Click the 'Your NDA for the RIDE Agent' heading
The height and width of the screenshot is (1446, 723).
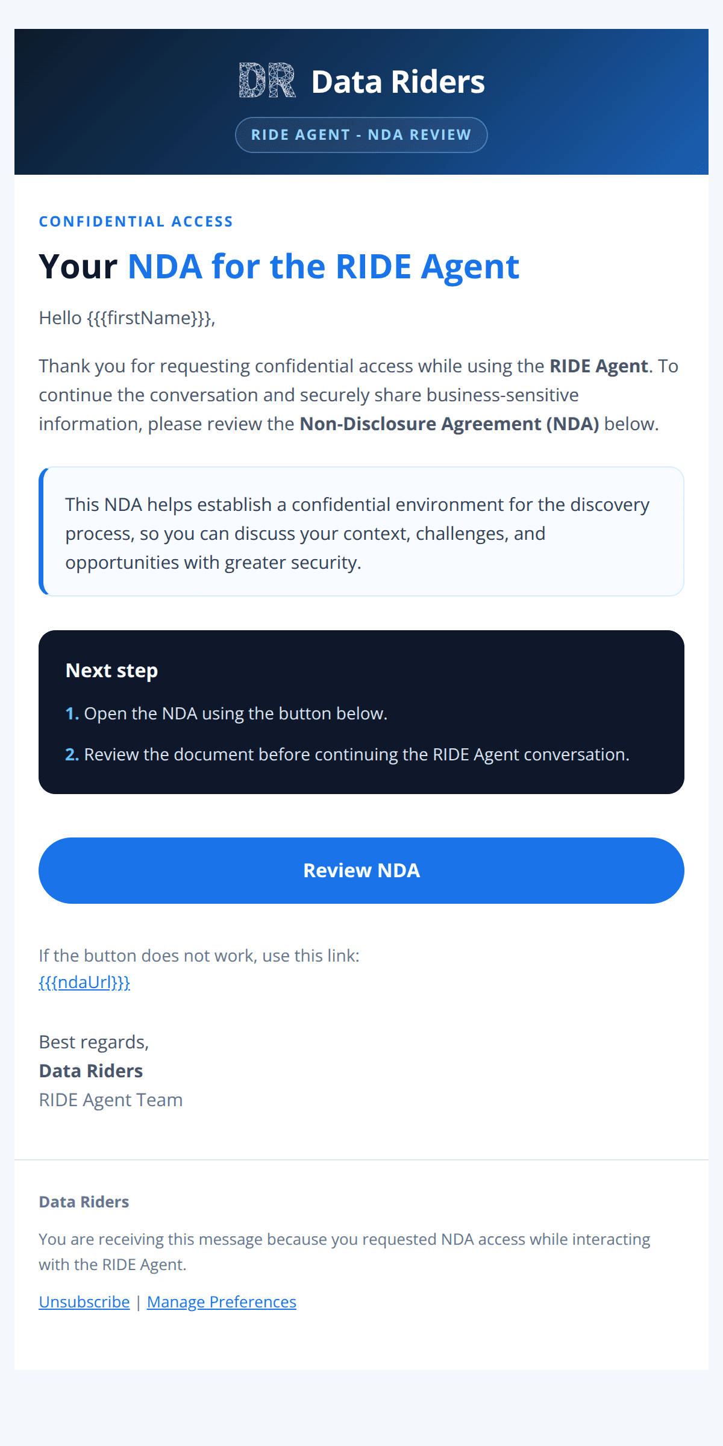click(x=278, y=266)
